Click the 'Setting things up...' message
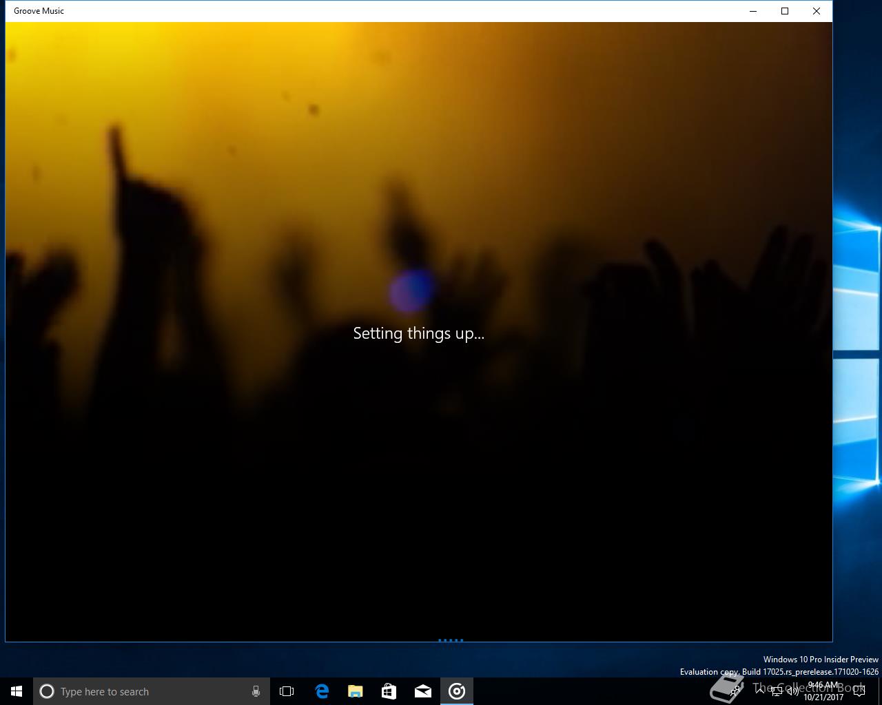882x705 pixels. [419, 334]
